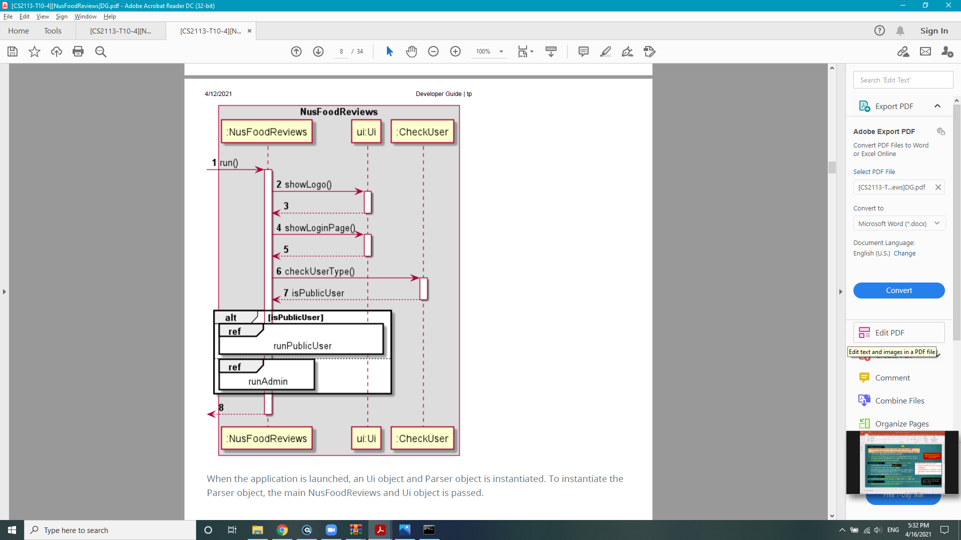Click the Change language link
The image size is (961, 540).
pyautogui.click(x=904, y=253)
